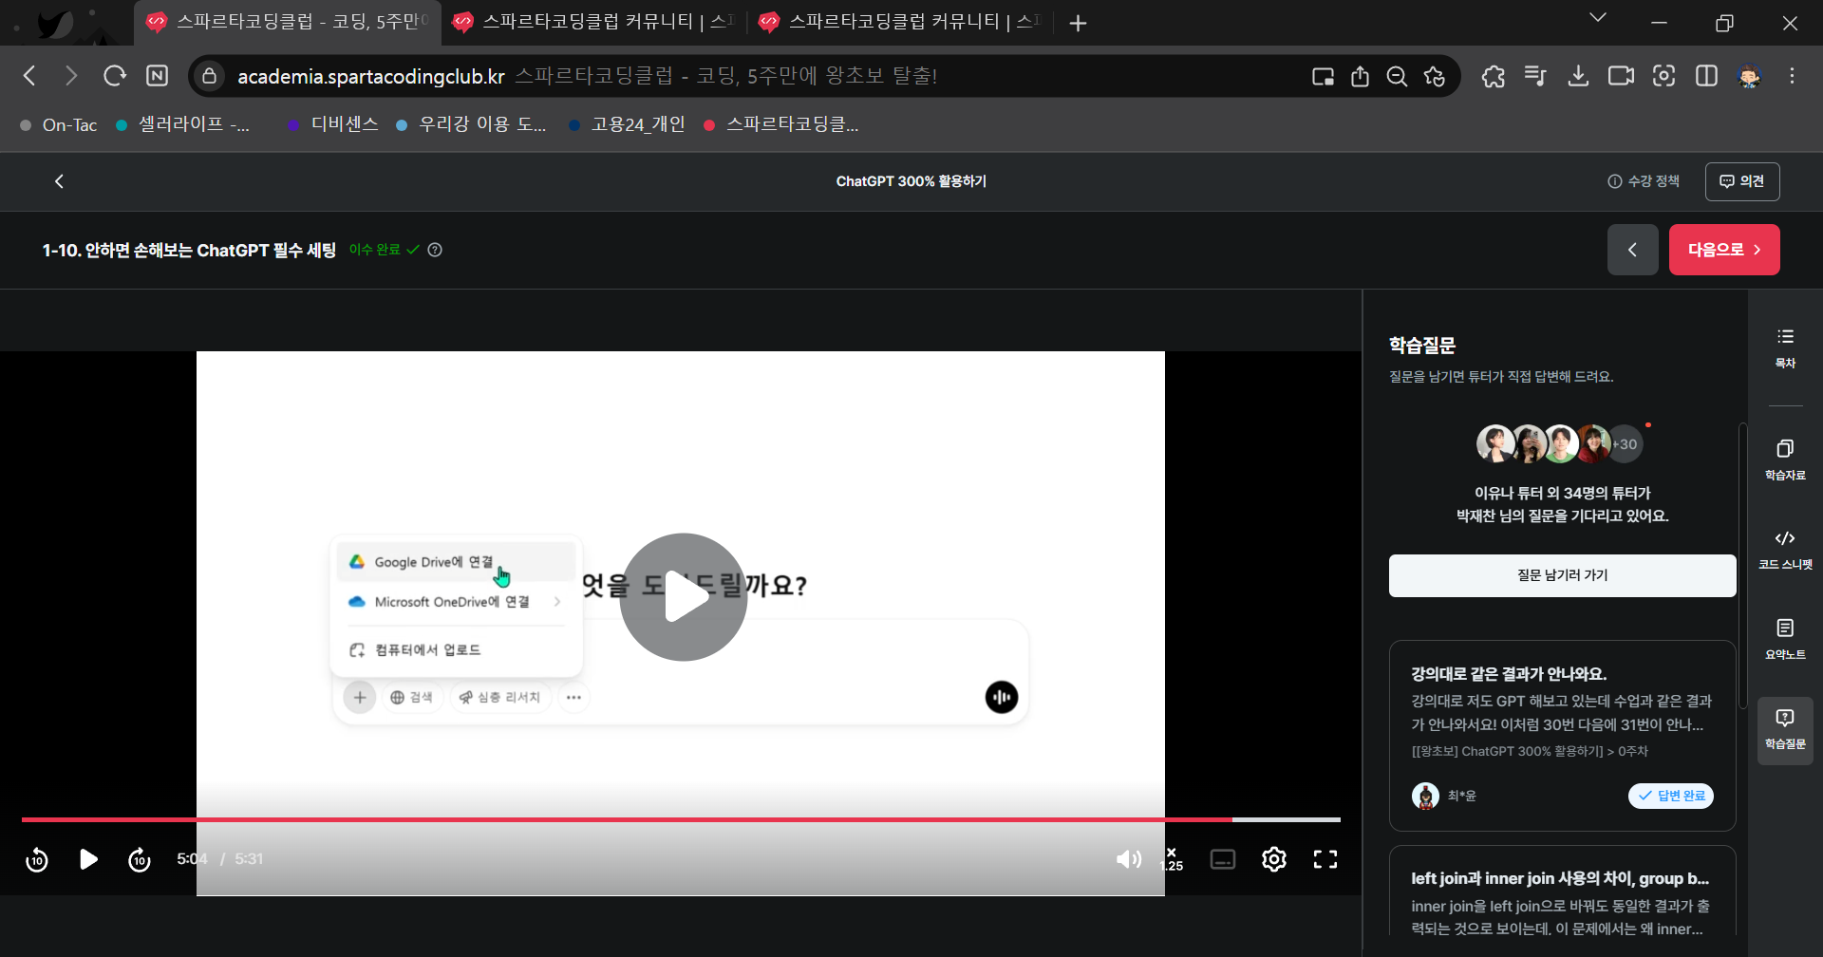The width and height of the screenshot is (1823, 957).
Task: Click the 이수 완료 status label
Action: pos(384,250)
